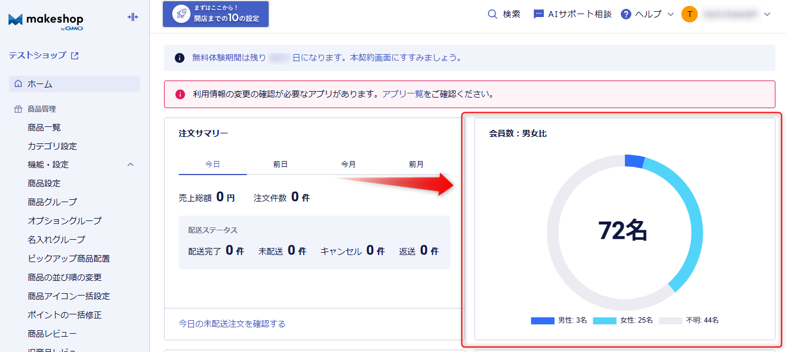786x352 pixels.
Task: Click the home icon in sidebar
Action: (x=18, y=84)
